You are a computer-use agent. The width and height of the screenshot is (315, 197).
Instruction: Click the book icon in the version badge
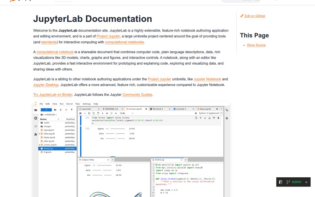(x=281, y=182)
